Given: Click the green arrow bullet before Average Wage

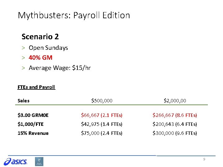Looking at the screenshot, I should coord(23,68).
